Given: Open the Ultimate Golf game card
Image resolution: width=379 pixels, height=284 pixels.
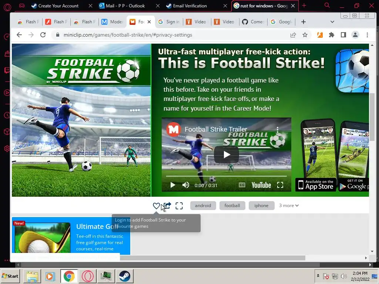Looking at the screenshot, I should pos(71,236).
